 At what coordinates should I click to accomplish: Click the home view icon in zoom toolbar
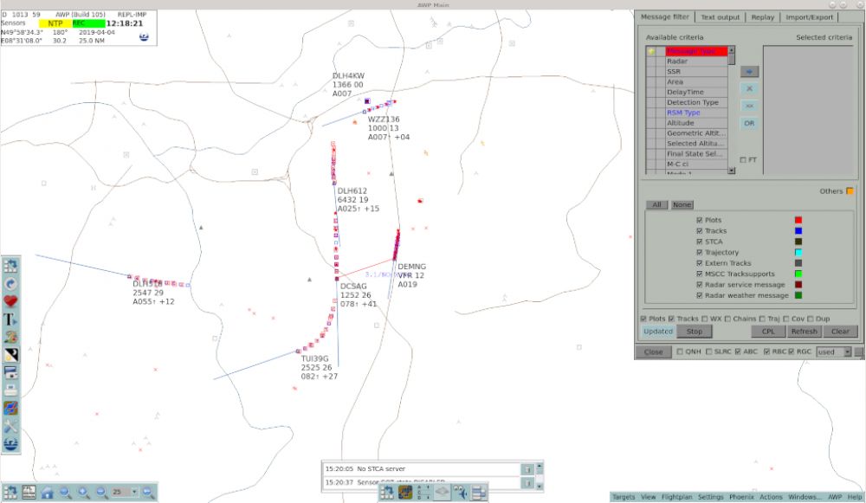[x=48, y=492]
